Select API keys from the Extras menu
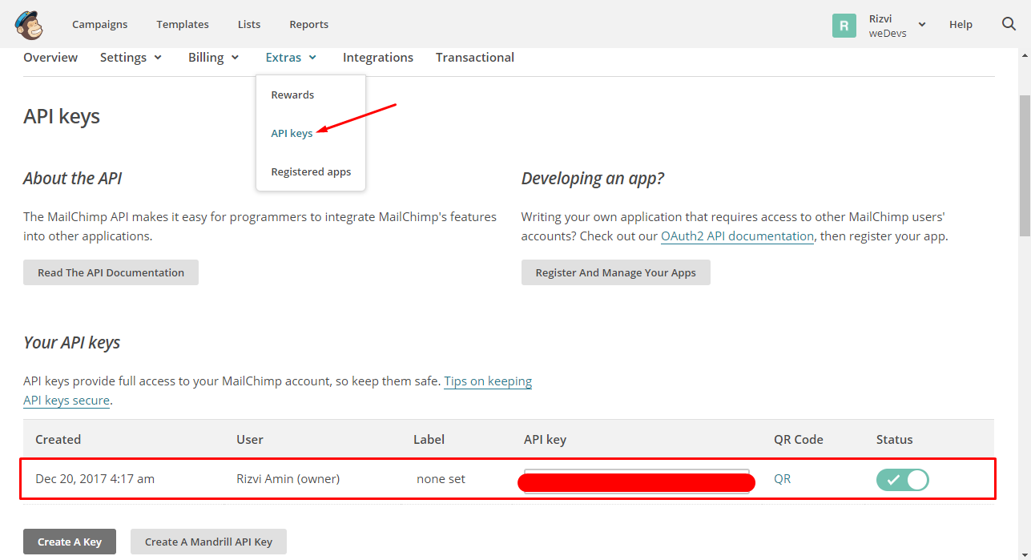Screen dimensions: 1031x560 coord(292,133)
